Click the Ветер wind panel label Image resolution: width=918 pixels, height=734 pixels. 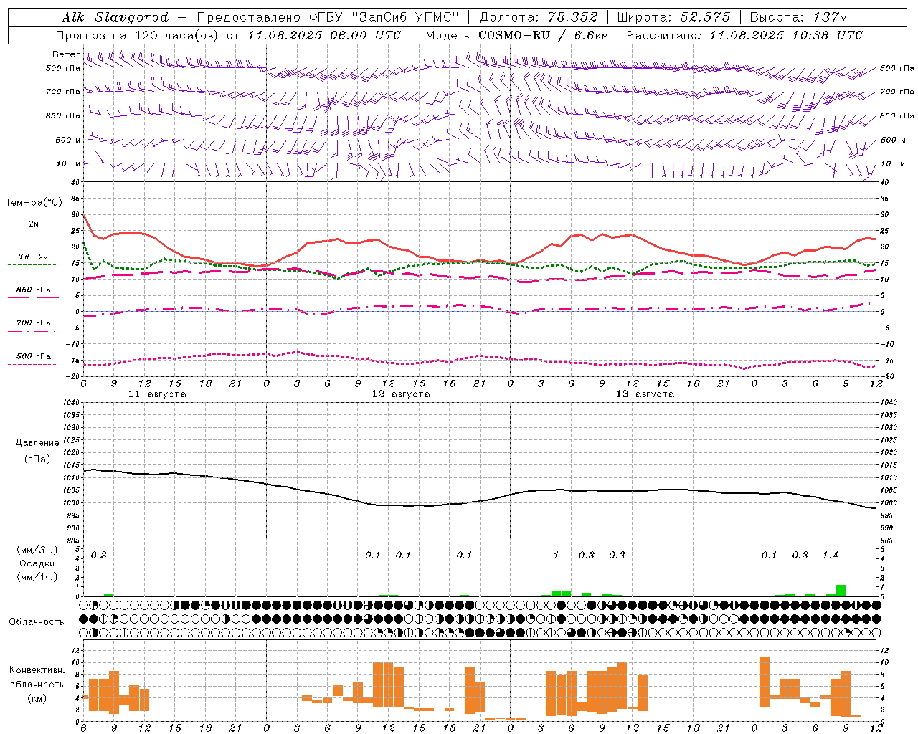pyautogui.click(x=66, y=54)
